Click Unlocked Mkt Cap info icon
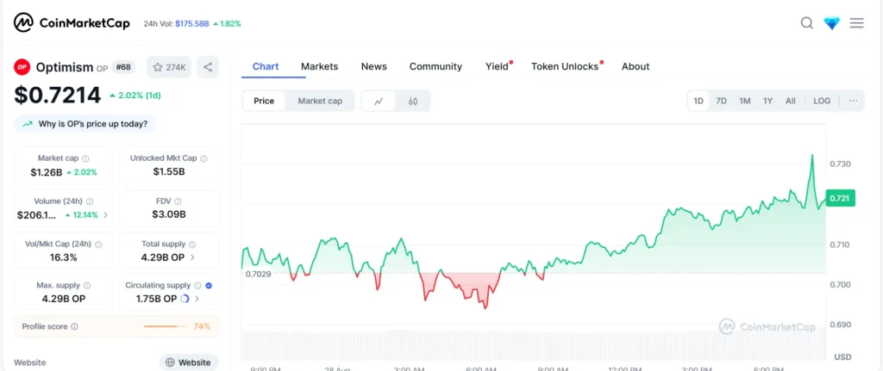 pyautogui.click(x=204, y=158)
